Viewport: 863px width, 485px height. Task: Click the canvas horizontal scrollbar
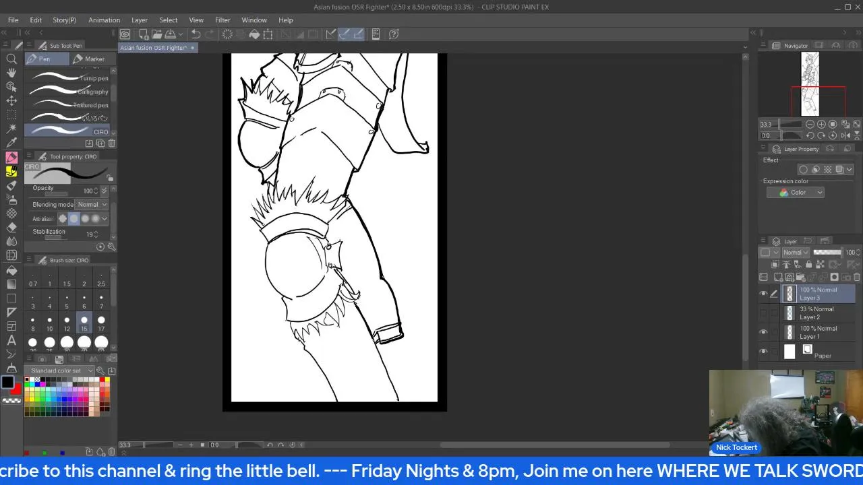point(555,445)
